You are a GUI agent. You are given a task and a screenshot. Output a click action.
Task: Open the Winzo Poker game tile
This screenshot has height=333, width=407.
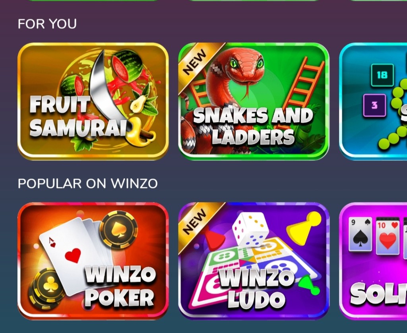tap(93, 261)
